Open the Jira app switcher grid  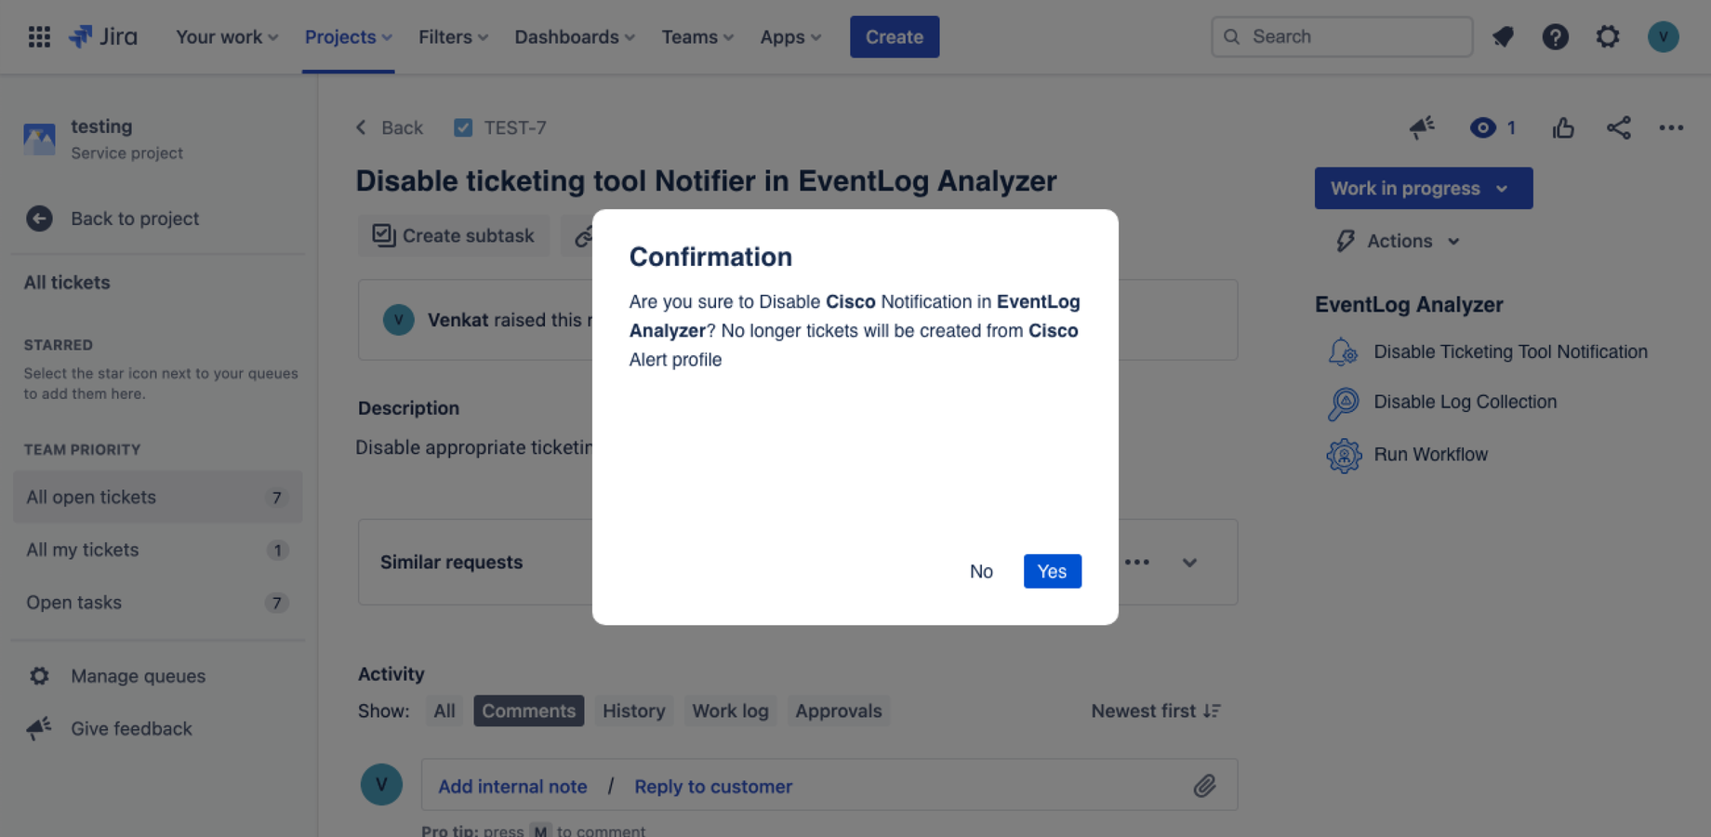coord(38,36)
